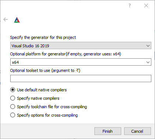The width and height of the screenshot is (155, 139).
Task: Click the Finish button
Action: coord(108,131)
